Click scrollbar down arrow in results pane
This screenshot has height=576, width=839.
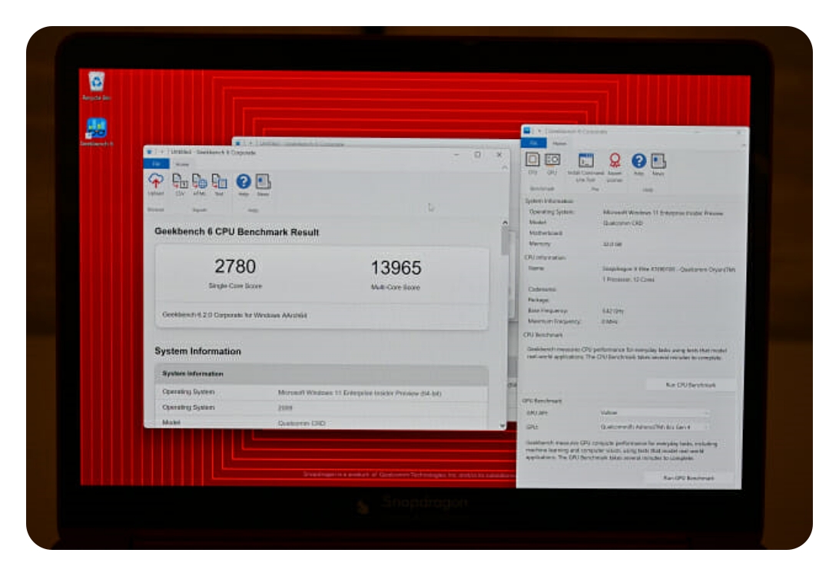(x=502, y=425)
